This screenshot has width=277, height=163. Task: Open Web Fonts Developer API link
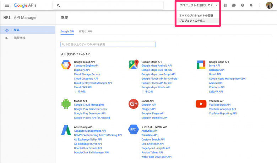click(157, 157)
